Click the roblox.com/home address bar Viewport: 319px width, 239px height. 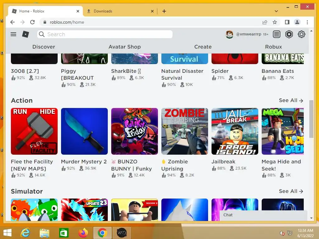point(150,22)
